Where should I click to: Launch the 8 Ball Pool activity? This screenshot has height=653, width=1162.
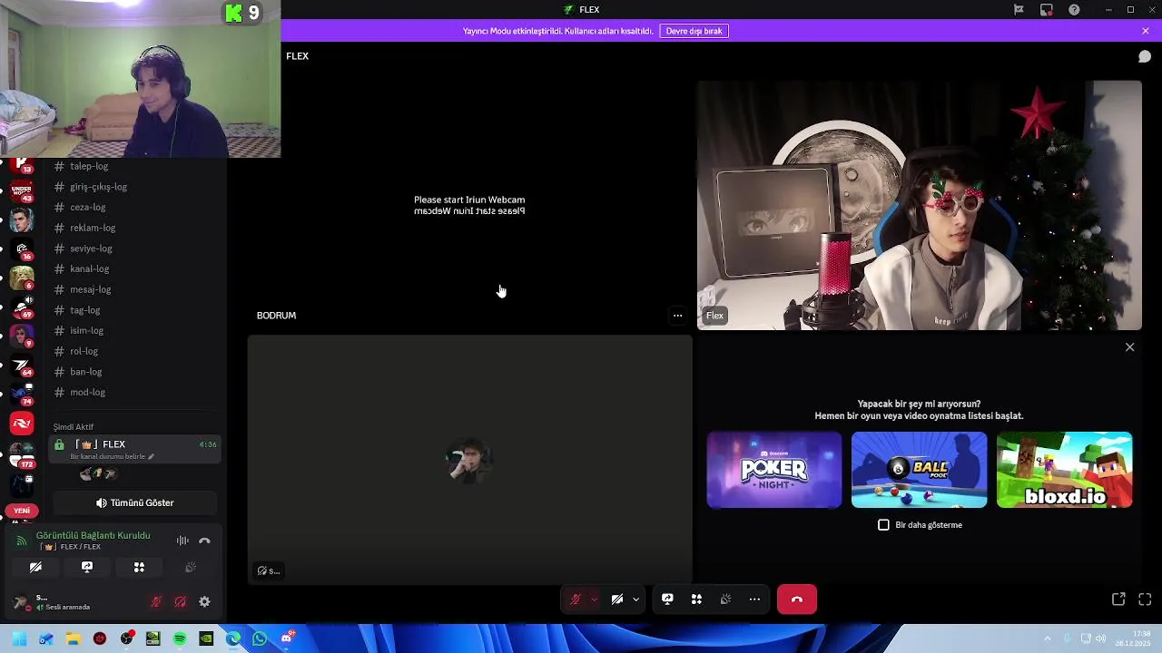pyautogui.click(x=919, y=470)
